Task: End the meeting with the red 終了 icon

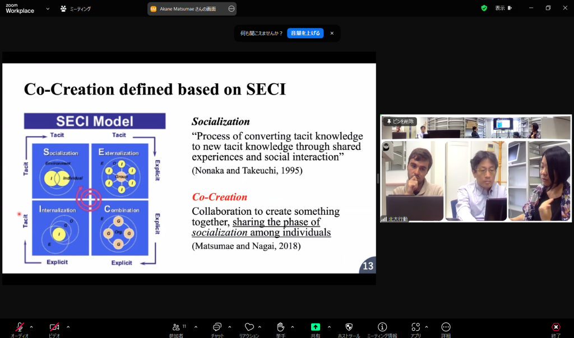Action: pos(556,327)
